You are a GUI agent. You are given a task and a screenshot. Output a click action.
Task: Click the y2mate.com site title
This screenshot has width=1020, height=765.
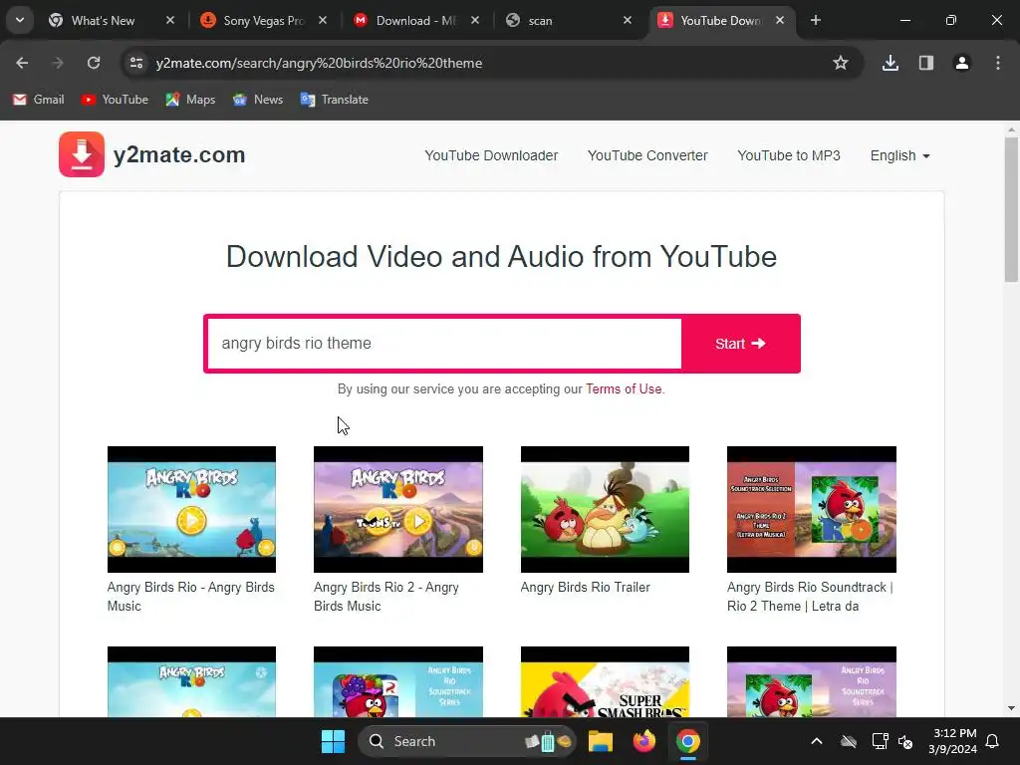coord(179,154)
